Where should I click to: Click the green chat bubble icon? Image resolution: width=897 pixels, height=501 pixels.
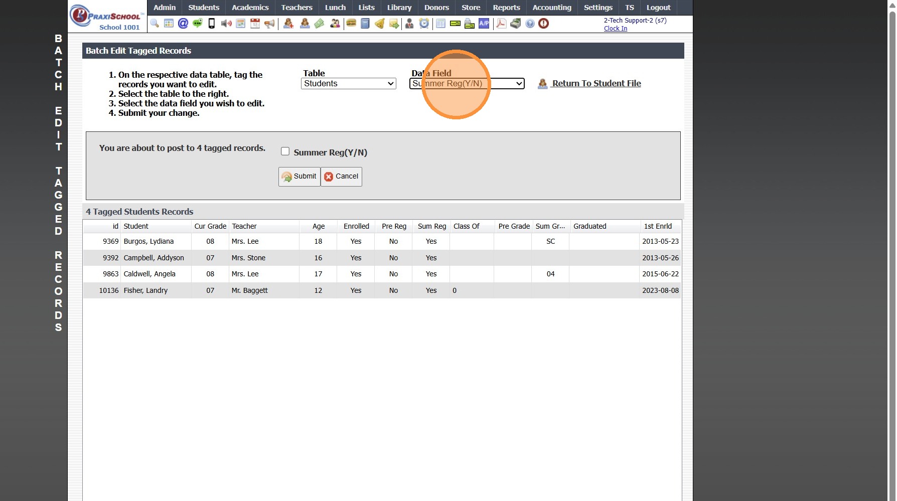point(198,24)
